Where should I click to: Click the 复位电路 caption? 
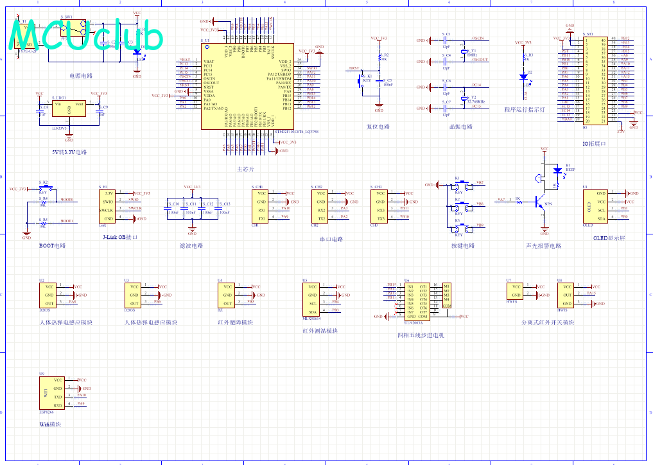click(378, 127)
